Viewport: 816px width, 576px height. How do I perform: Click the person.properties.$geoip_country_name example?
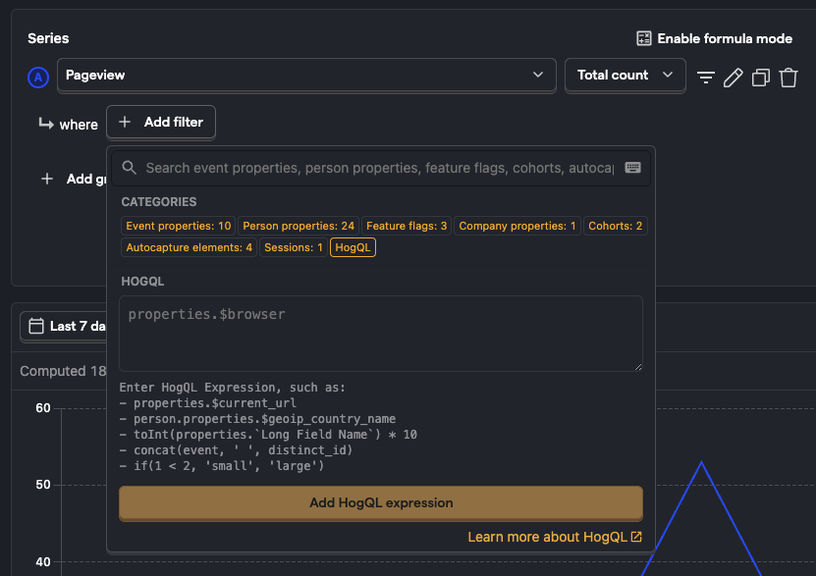[x=264, y=418]
